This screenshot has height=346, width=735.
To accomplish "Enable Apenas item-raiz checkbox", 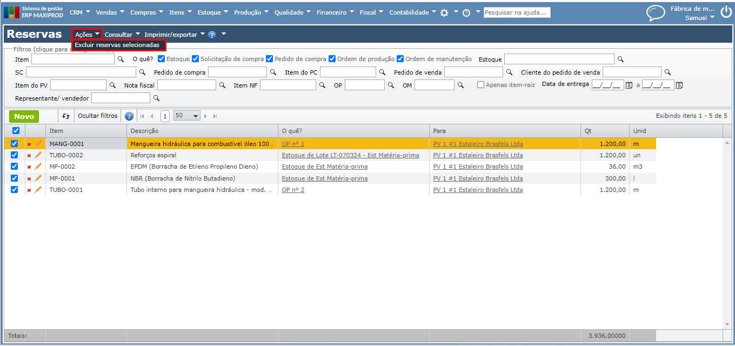I will 480,85.
